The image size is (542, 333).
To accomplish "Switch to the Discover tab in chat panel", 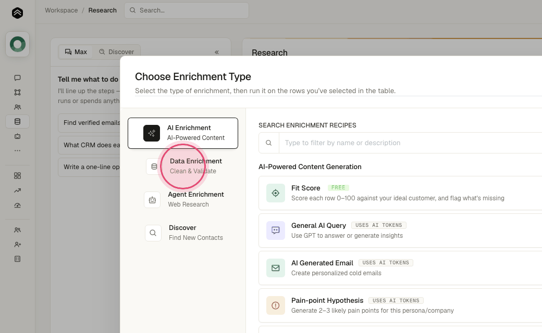I will click(x=117, y=52).
